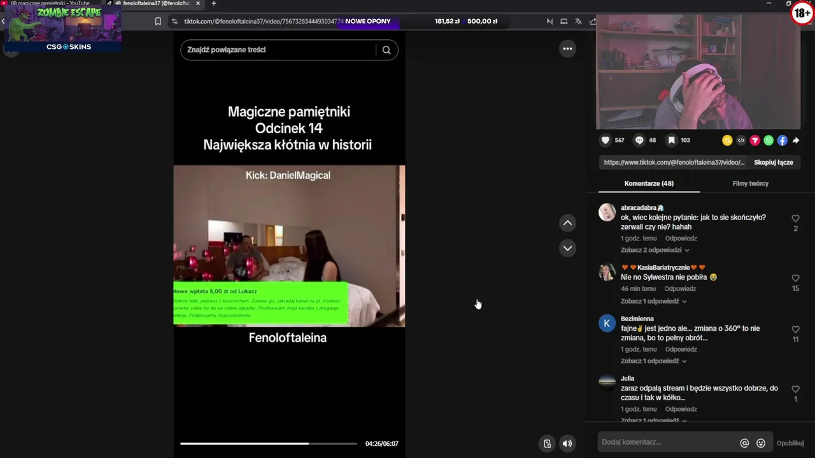815x458 pixels.
Task: Reply to abracadabra's comment via Odpowiedz
Action: (681, 239)
